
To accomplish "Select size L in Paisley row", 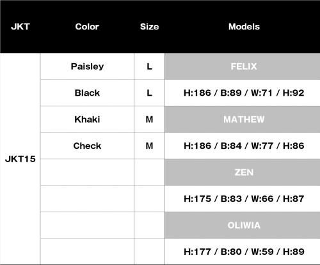I will click(x=149, y=66).
